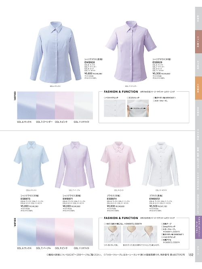Click the back-stretch feature photo with arrows

(x=138, y=108)
